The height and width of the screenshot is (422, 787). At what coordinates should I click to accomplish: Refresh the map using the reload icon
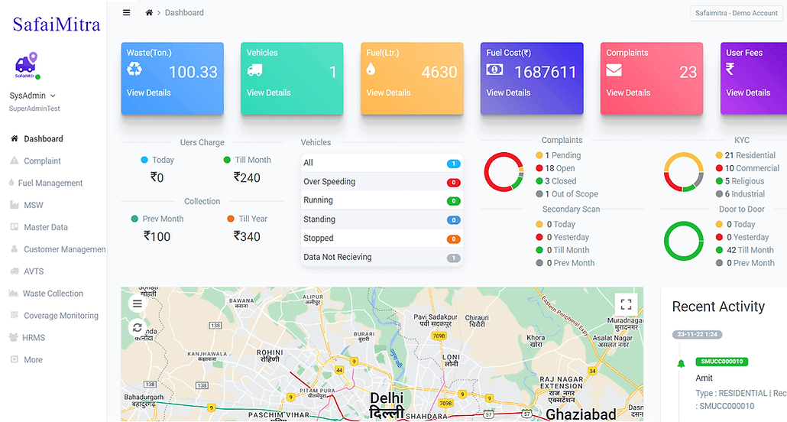pyautogui.click(x=137, y=328)
